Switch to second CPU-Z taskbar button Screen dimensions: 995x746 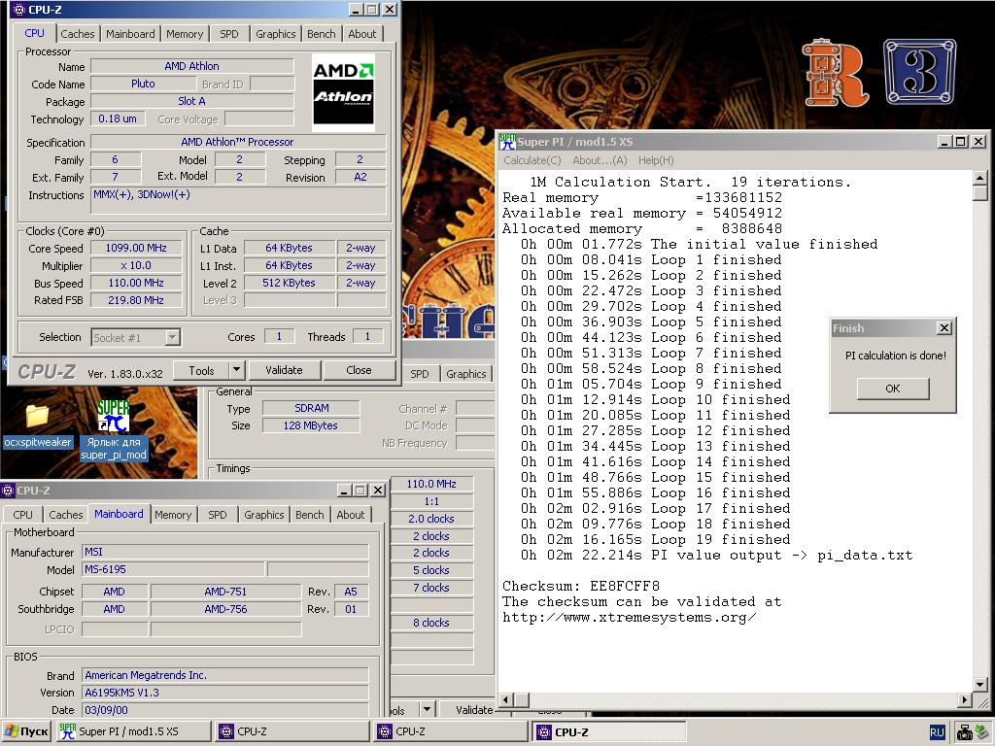(451, 731)
